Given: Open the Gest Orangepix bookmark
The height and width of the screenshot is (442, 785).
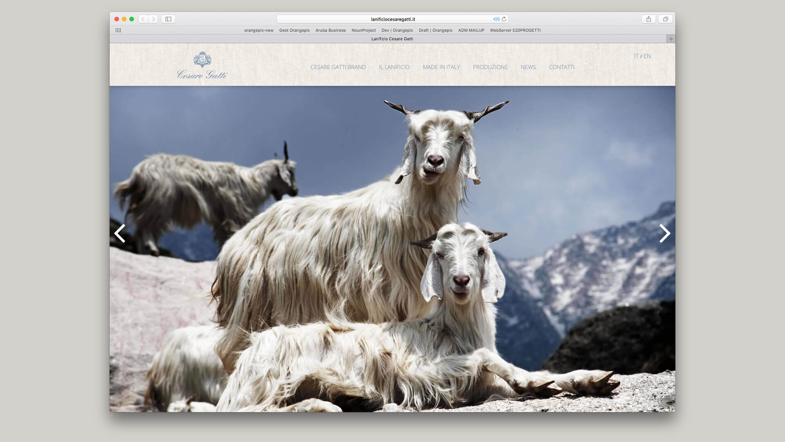Looking at the screenshot, I should pos(294,30).
